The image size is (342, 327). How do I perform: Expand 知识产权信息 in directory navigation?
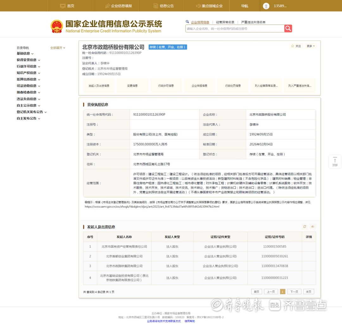pyautogui.click(x=28, y=73)
